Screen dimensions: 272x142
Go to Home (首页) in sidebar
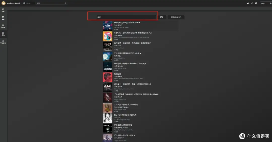point(3,10)
